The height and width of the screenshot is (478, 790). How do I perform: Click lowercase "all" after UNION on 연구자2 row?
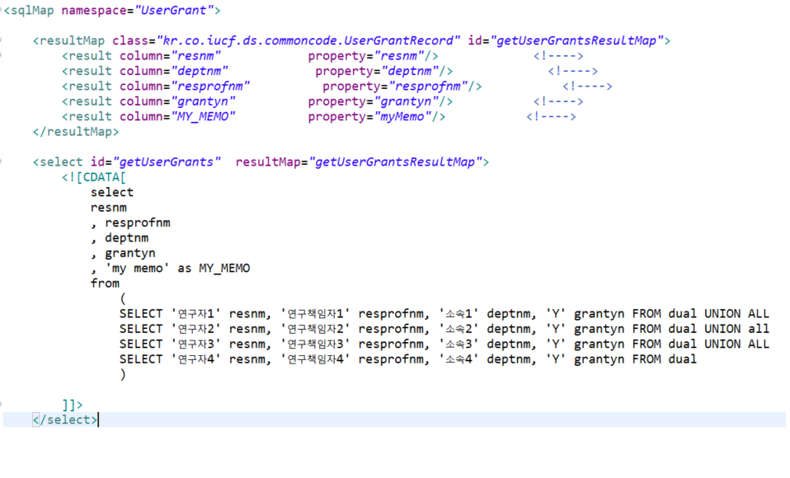coord(759,329)
